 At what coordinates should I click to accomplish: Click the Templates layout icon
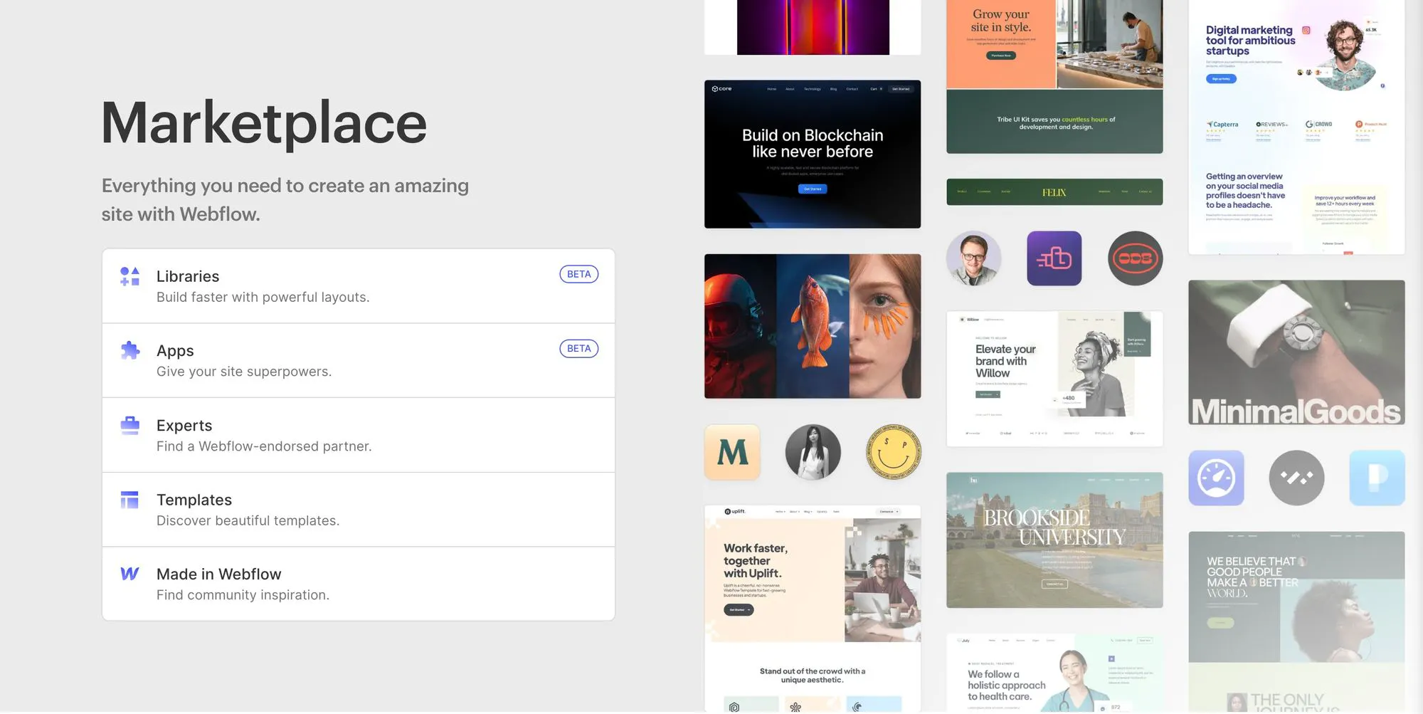129,500
